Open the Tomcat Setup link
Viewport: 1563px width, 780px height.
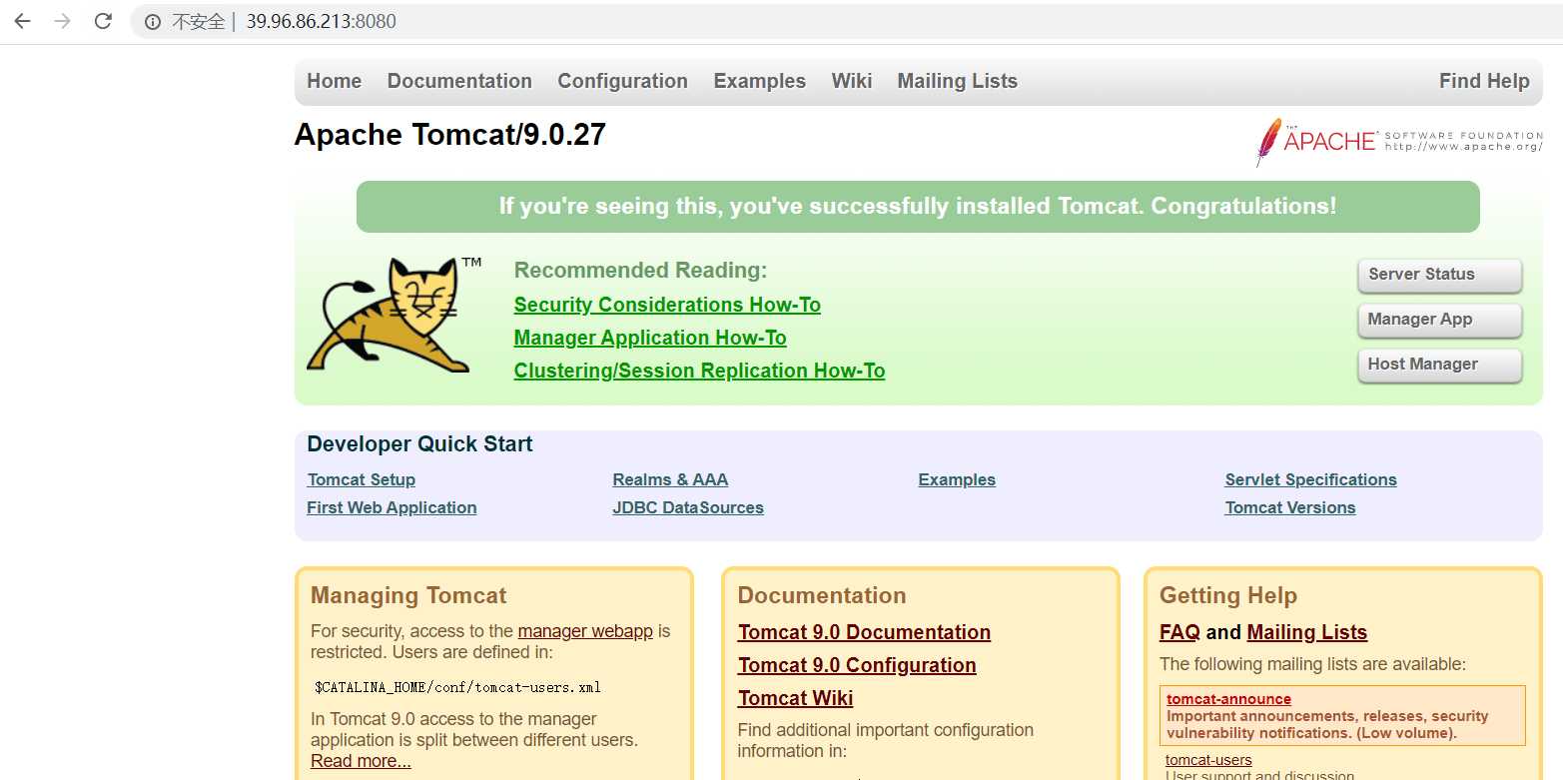361,479
